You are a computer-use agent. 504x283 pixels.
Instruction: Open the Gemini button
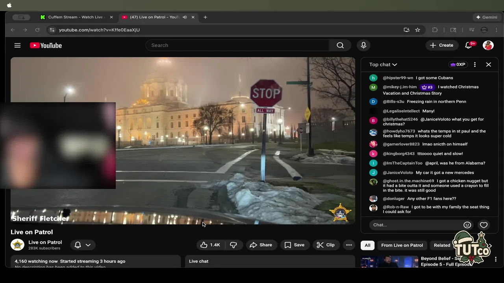pos(487,17)
